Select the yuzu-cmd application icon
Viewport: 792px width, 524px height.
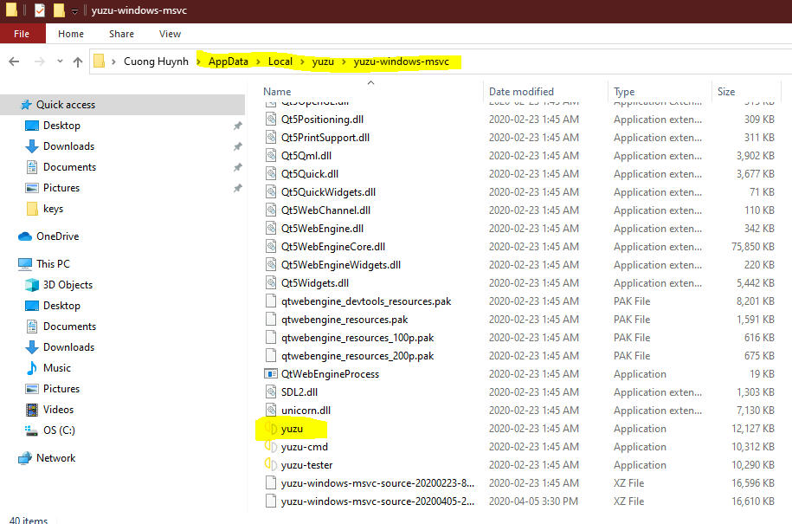coord(271,447)
